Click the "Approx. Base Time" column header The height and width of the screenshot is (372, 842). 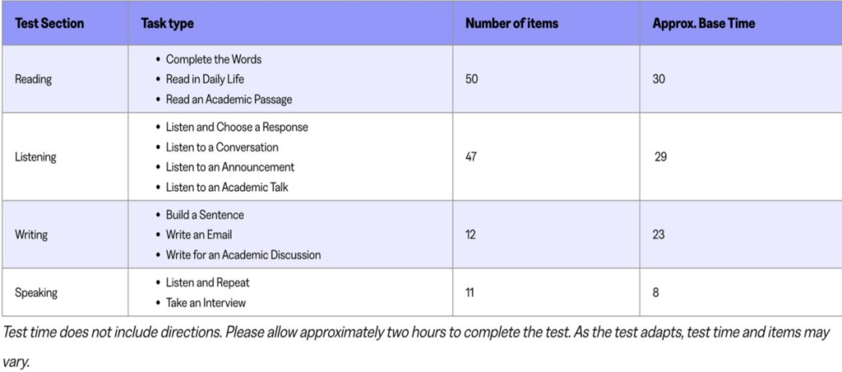[703, 23]
